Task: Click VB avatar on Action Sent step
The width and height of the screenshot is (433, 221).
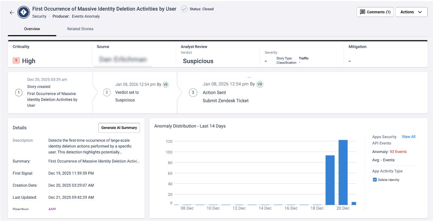Action: tap(260, 84)
